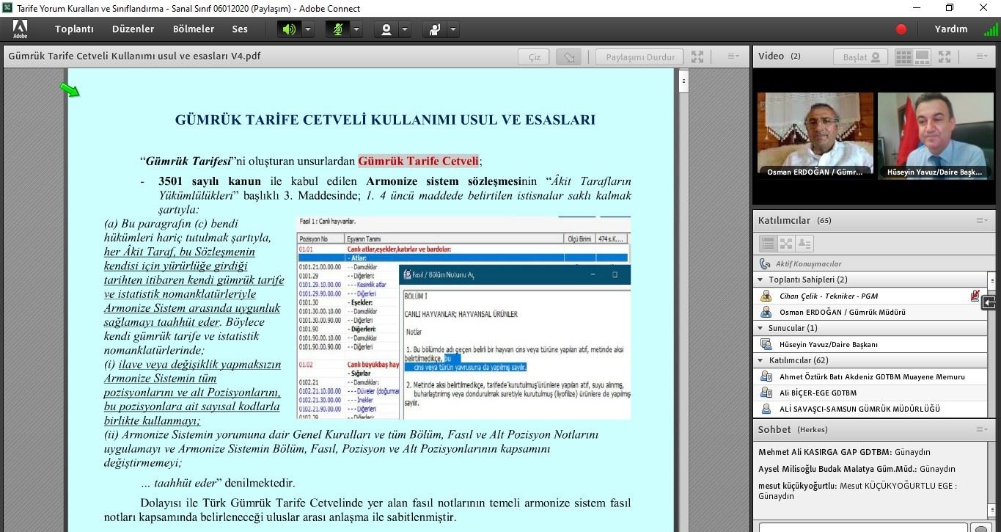Click the webcam icon in the toolbar
1001x532 pixels.
point(386,29)
